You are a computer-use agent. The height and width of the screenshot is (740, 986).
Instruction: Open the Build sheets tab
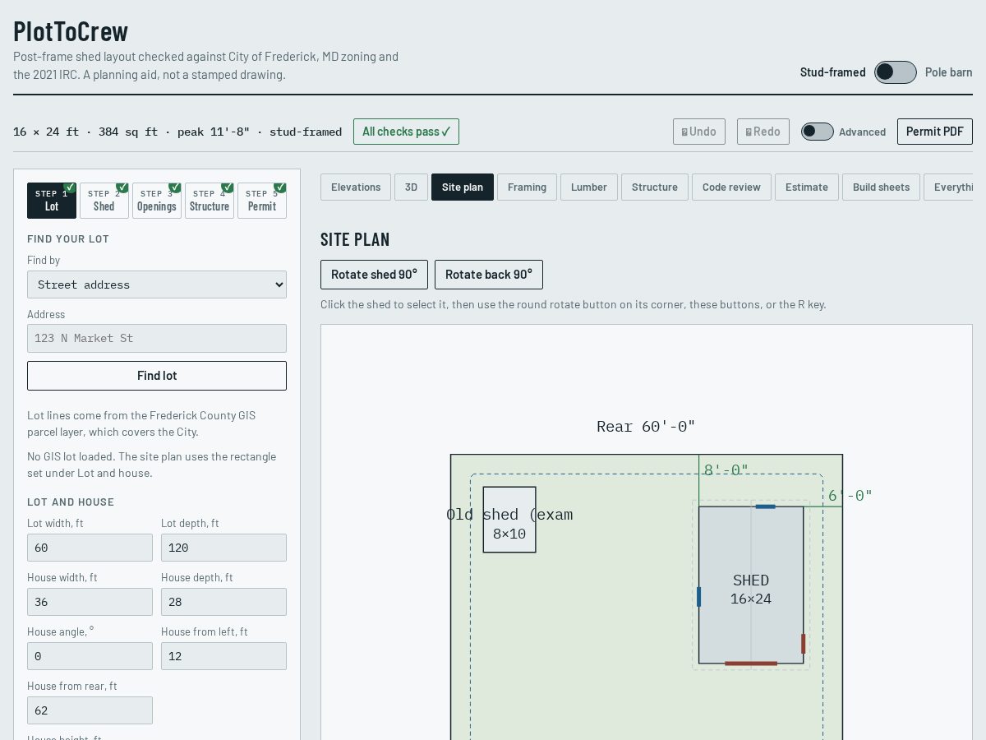coord(881,187)
